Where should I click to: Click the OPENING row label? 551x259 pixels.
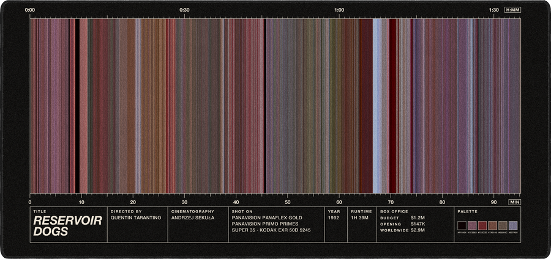tap(391, 224)
